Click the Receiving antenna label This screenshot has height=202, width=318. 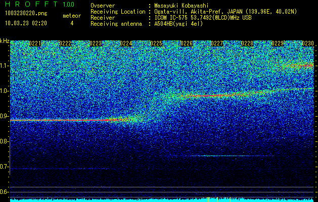(x=116, y=24)
